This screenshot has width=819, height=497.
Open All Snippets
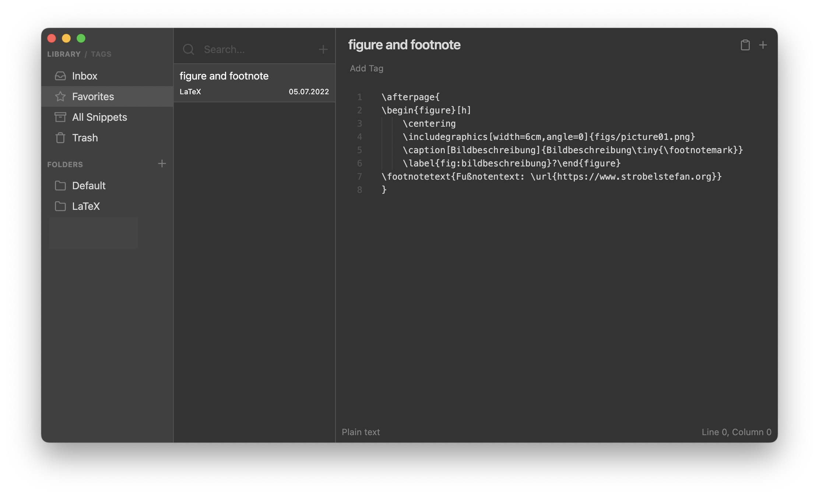(99, 117)
